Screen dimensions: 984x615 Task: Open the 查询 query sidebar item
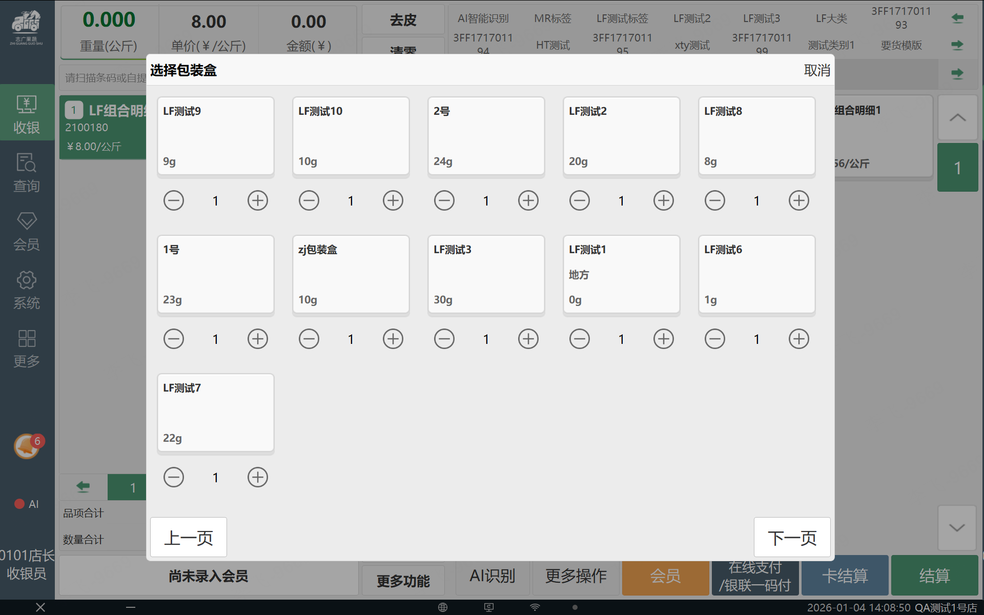27,173
